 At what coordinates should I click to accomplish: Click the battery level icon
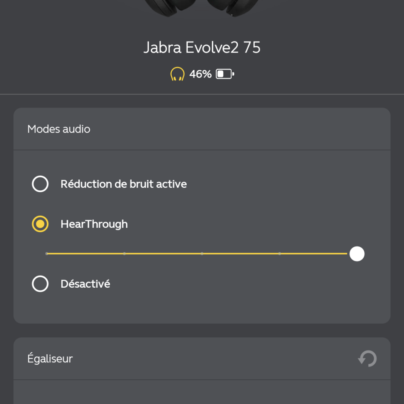pos(225,74)
